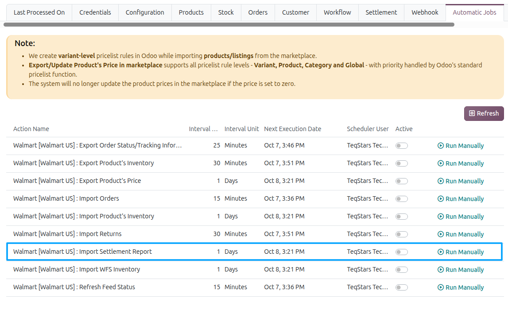Switch to the Credentials tab
Viewport: 508px width, 314px height.
(x=95, y=13)
